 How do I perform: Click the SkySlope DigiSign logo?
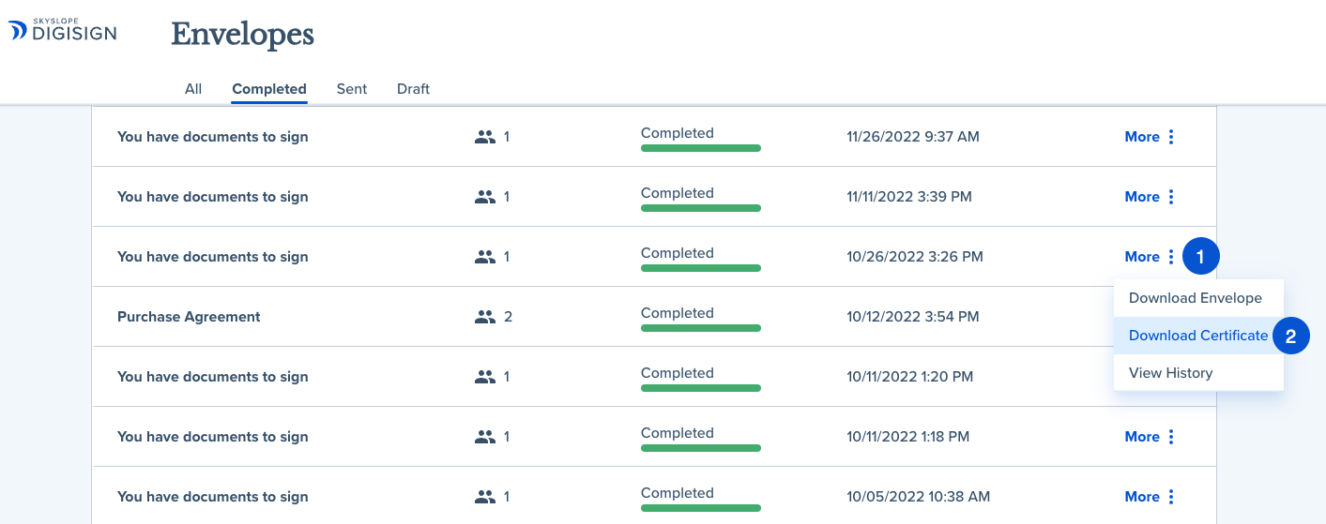[x=63, y=30]
